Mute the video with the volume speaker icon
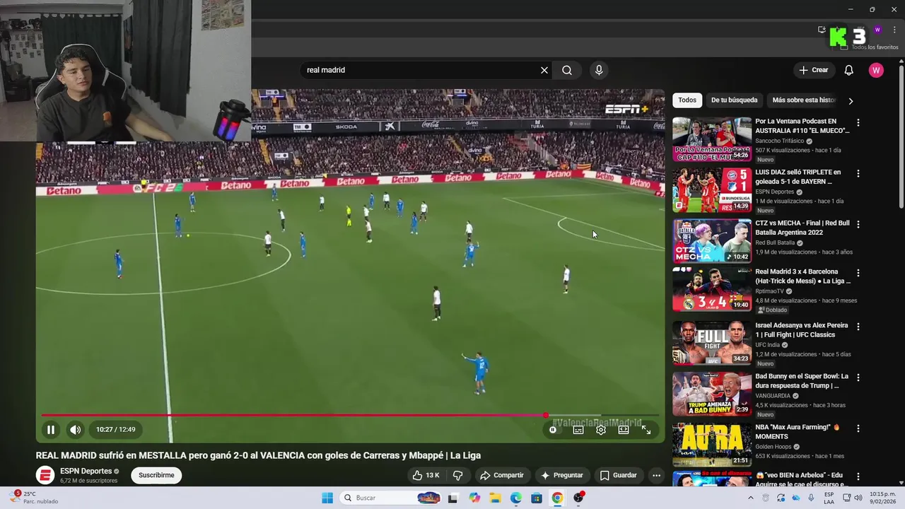 (x=75, y=429)
